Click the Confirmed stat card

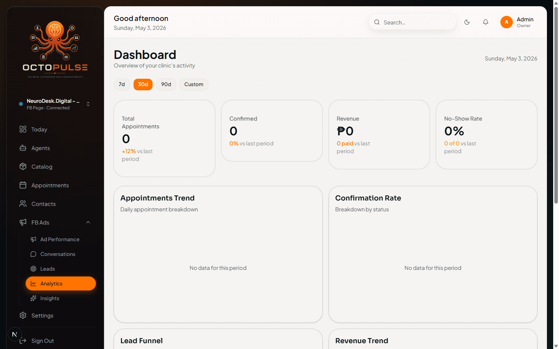[x=272, y=131]
